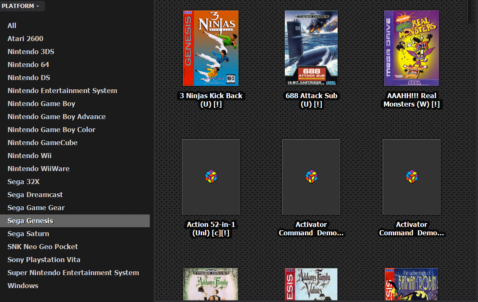Browse Nintendo Game Boy Advance games

click(x=56, y=117)
